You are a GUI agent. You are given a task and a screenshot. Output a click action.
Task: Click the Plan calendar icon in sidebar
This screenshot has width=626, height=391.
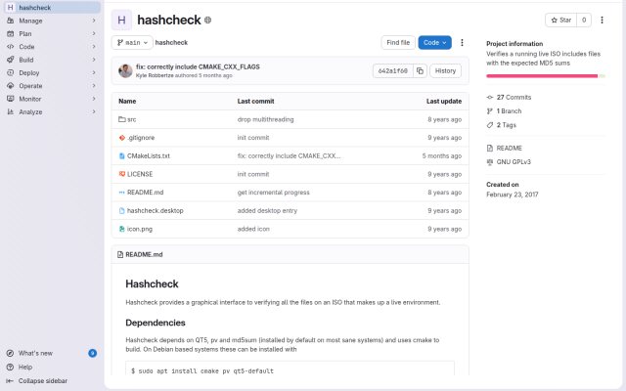[x=11, y=34]
